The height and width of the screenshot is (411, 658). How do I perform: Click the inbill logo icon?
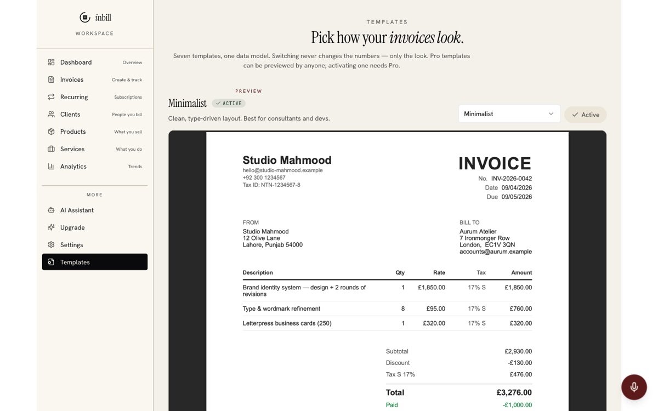(84, 18)
